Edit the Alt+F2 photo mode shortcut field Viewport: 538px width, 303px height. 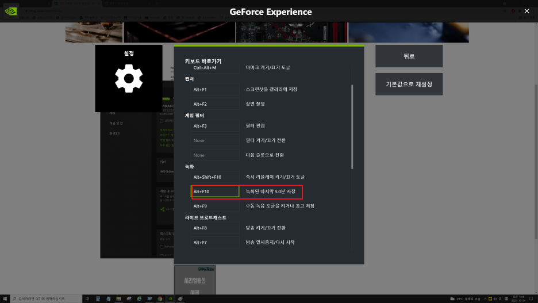[x=215, y=104]
